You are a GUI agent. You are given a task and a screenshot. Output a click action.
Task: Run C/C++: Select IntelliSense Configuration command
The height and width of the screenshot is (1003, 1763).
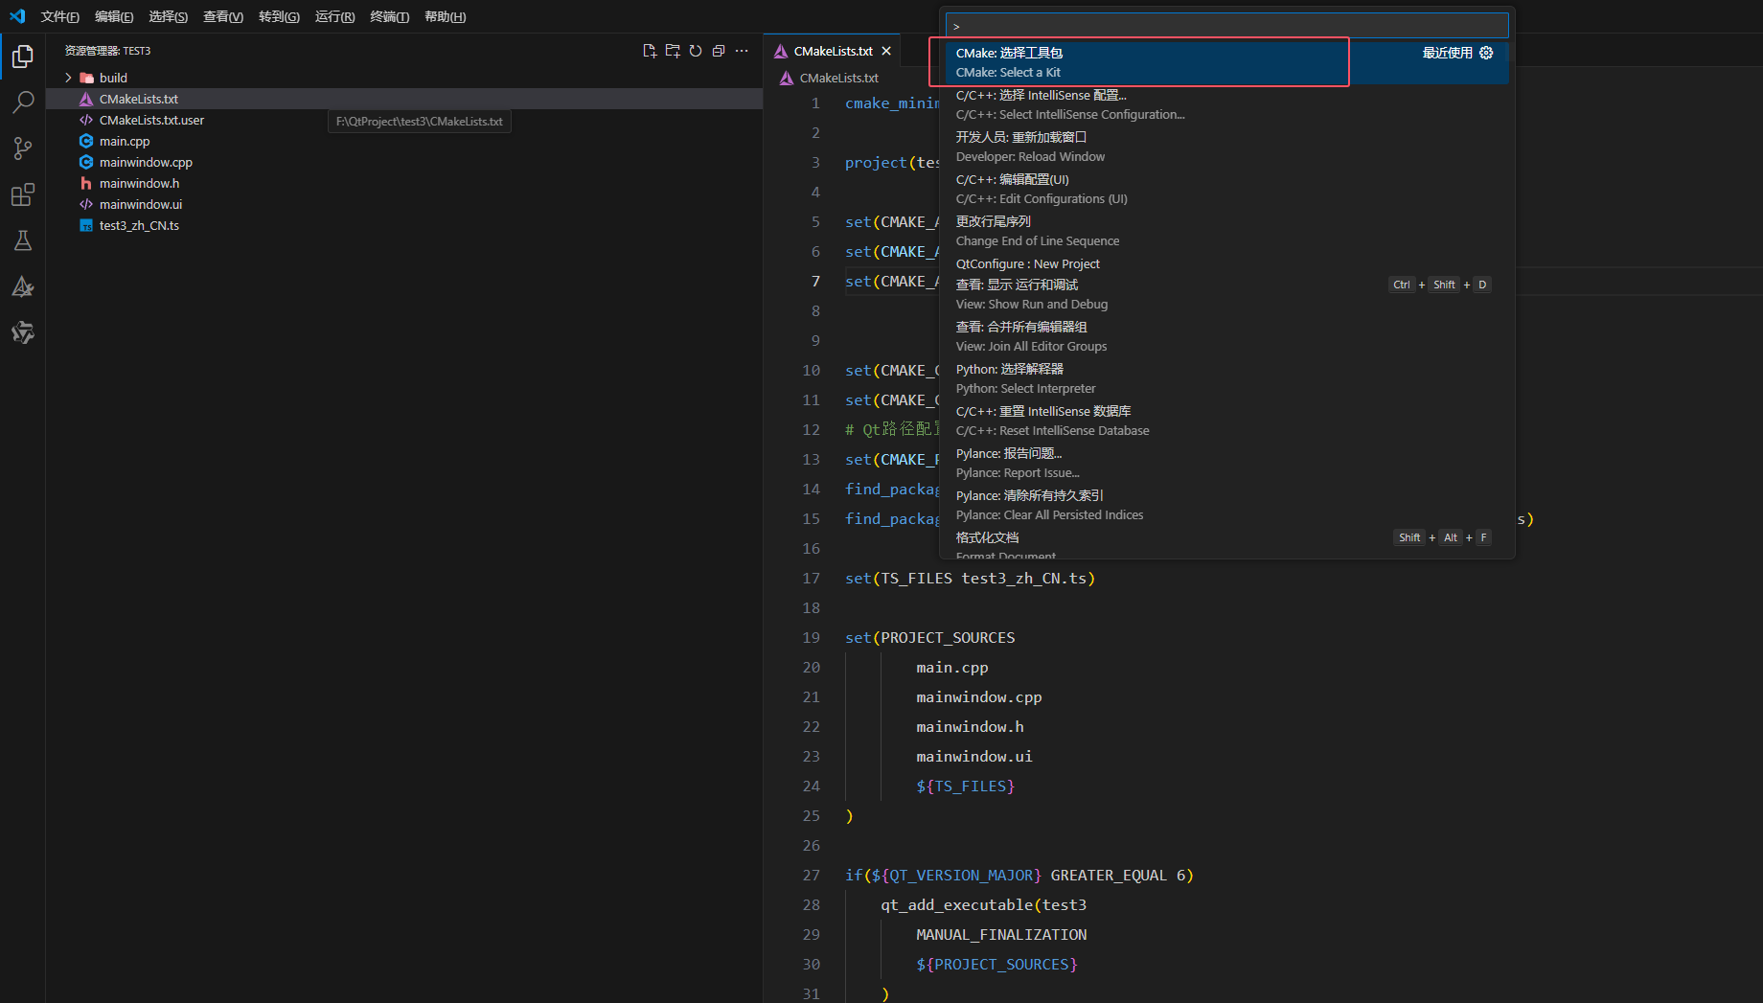[x=1226, y=104]
